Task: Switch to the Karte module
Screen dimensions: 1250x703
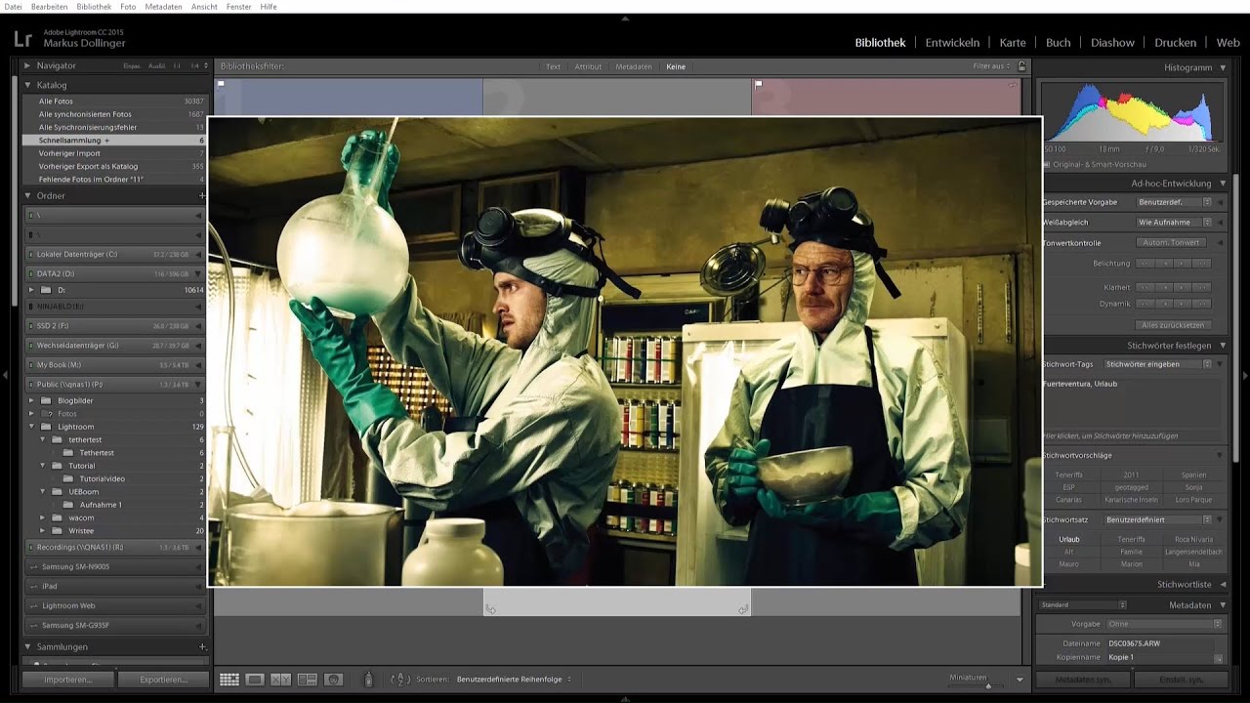Action: pos(1013,43)
